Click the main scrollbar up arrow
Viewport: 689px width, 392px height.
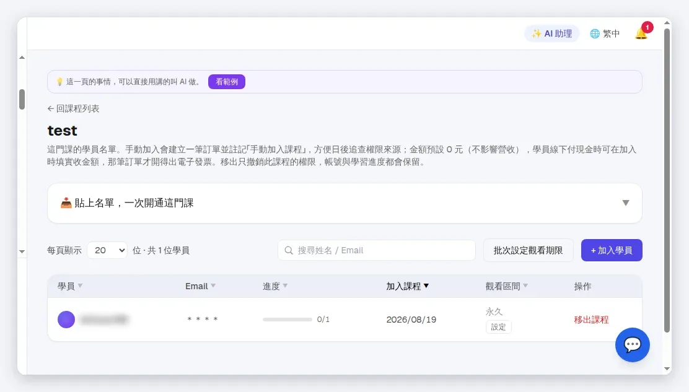coord(667,22)
